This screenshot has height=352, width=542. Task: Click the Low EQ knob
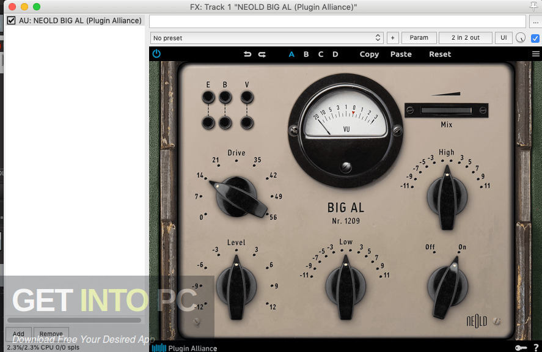[x=346, y=287]
